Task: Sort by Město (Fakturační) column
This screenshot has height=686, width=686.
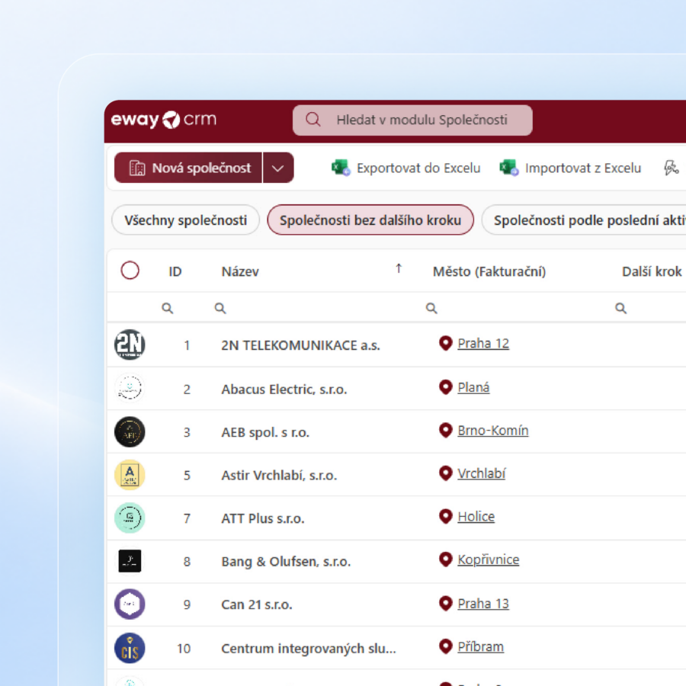Action: 489,271
